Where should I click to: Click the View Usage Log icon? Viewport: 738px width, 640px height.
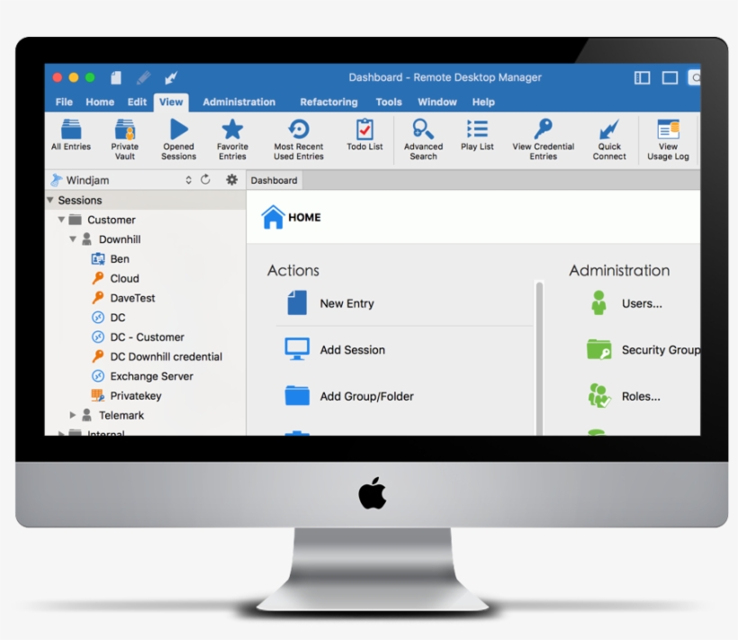(668, 131)
